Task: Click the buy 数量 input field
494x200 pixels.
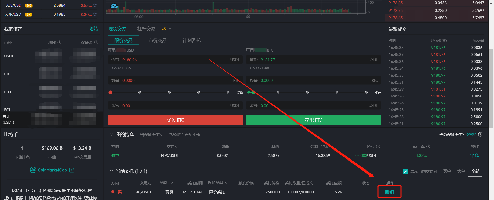Action: 175,80
